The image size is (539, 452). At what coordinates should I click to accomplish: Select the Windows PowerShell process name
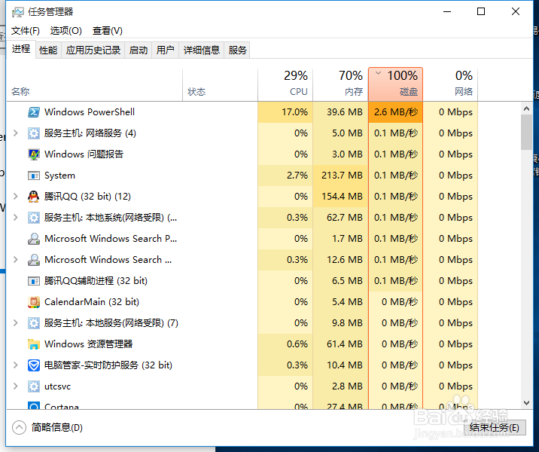(90, 112)
